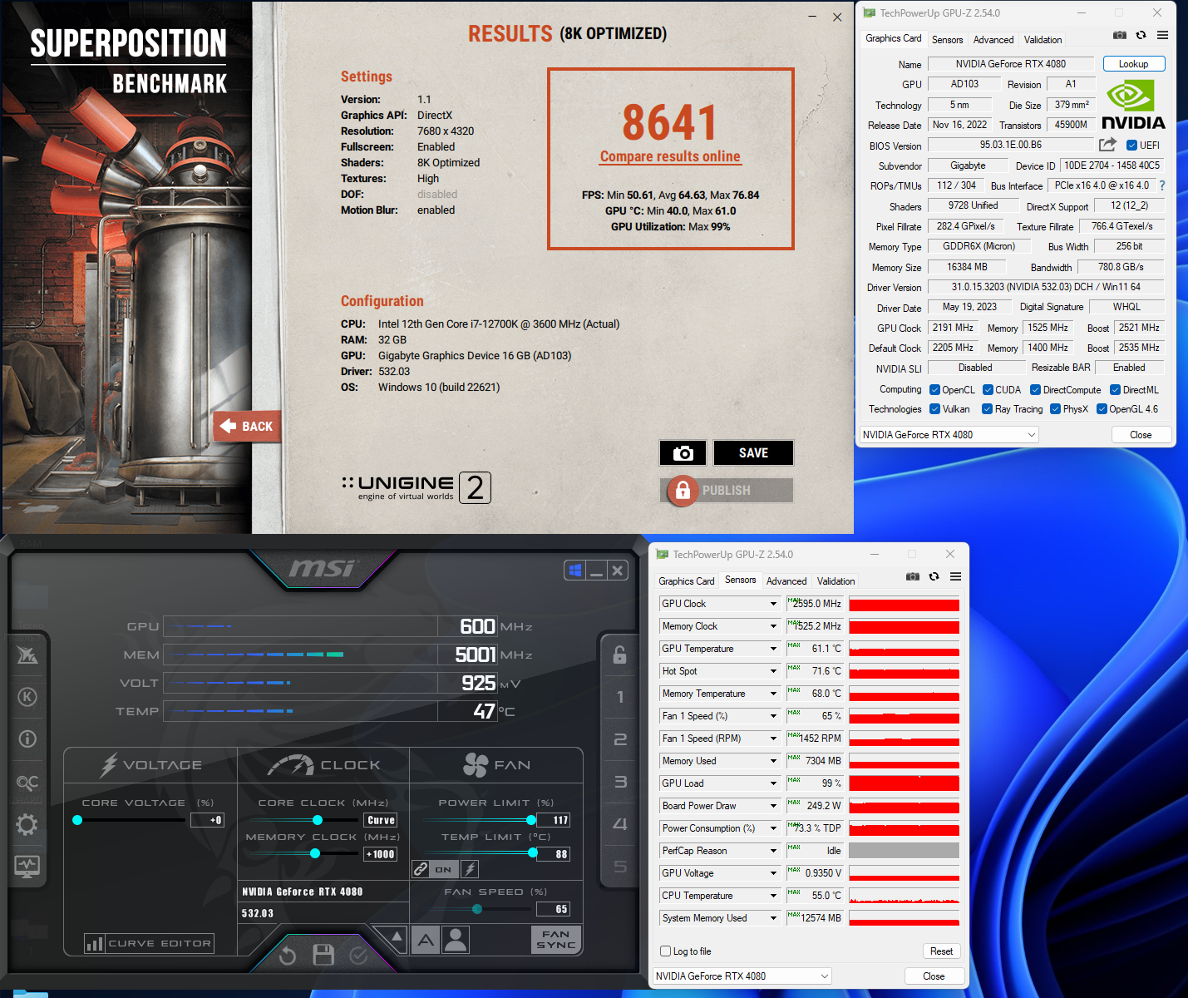
Task: Open the Hot Spot sensor dropdown
Action: click(x=773, y=671)
